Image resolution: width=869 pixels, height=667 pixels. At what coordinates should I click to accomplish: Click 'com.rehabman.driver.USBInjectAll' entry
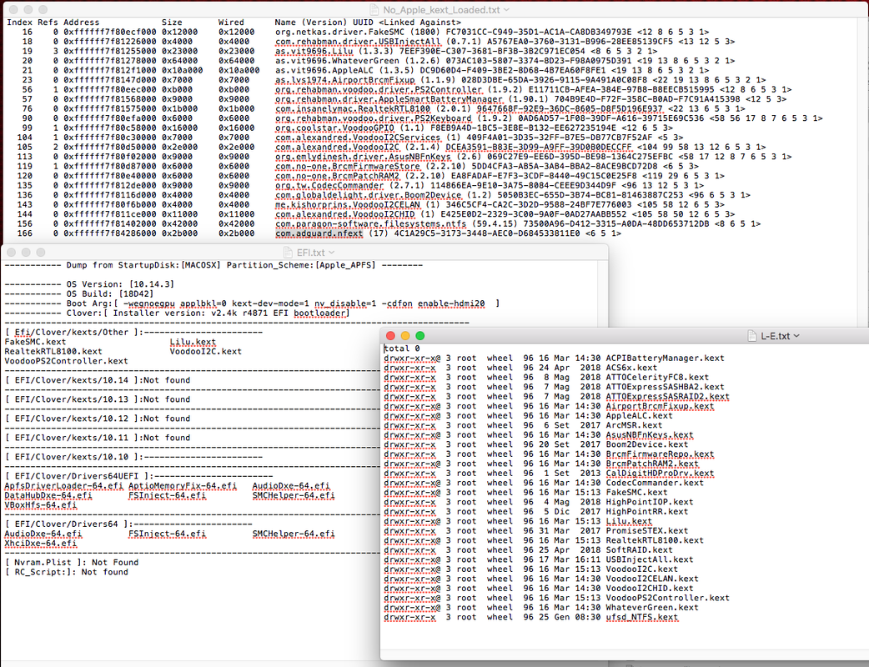tap(358, 42)
